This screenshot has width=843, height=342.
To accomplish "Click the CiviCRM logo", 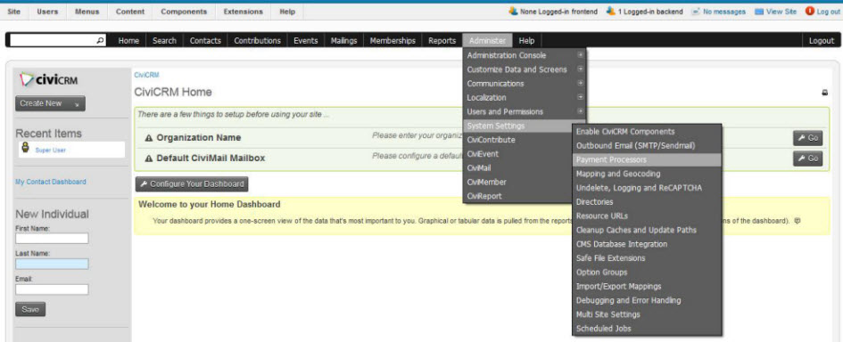I will point(49,80).
